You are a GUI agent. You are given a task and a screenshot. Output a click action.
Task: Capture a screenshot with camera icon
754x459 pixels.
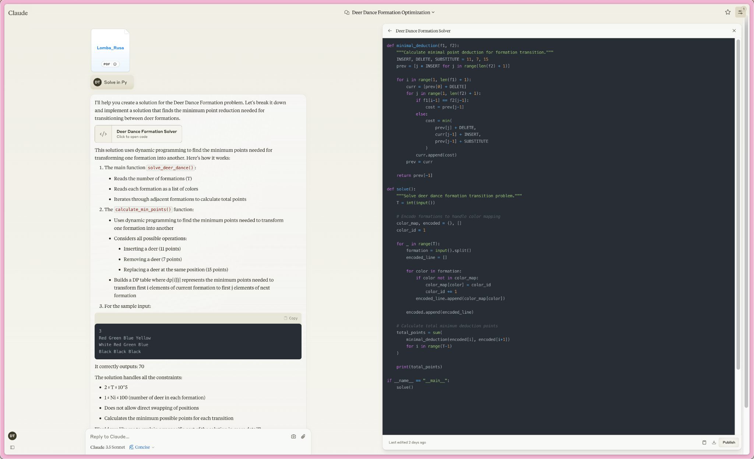click(x=293, y=437)
